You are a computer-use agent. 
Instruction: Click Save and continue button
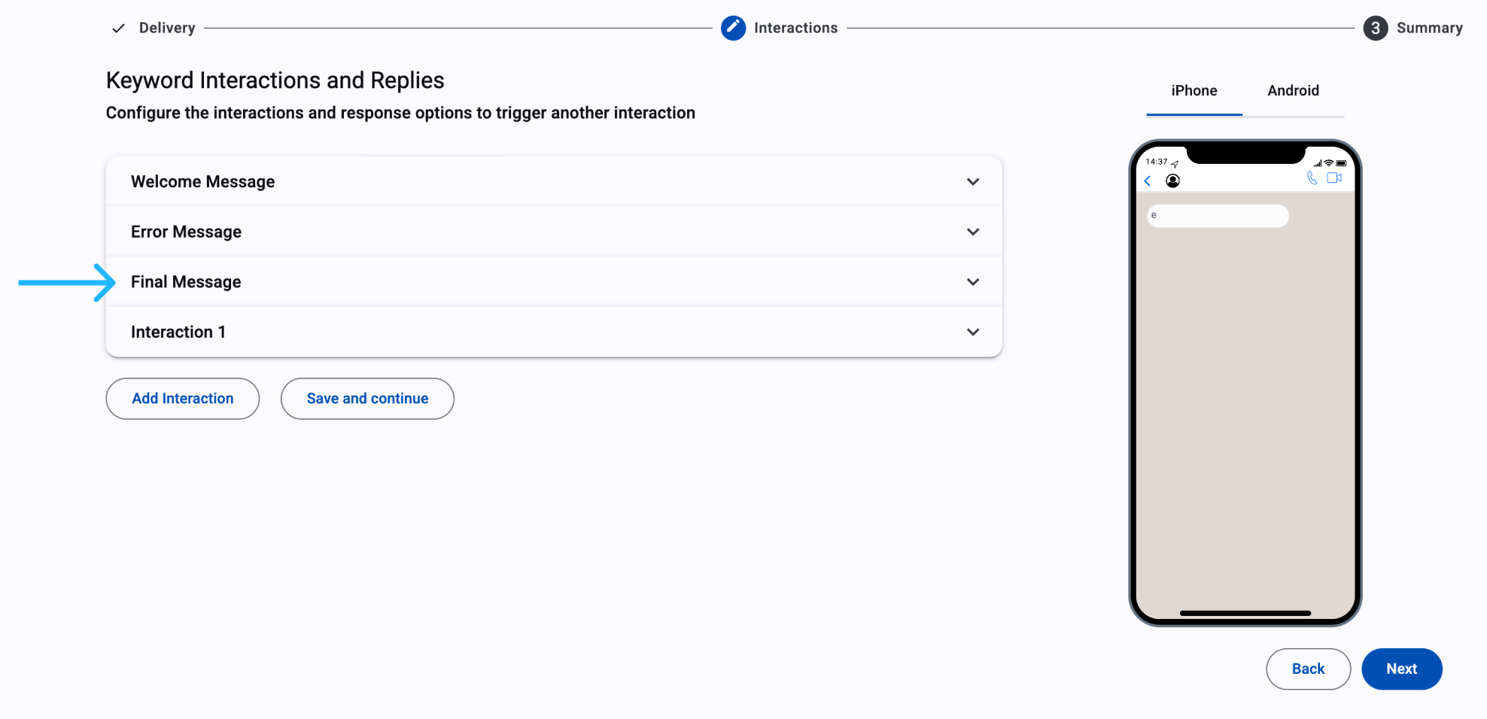pyautogui.click(x=367, y=399)
